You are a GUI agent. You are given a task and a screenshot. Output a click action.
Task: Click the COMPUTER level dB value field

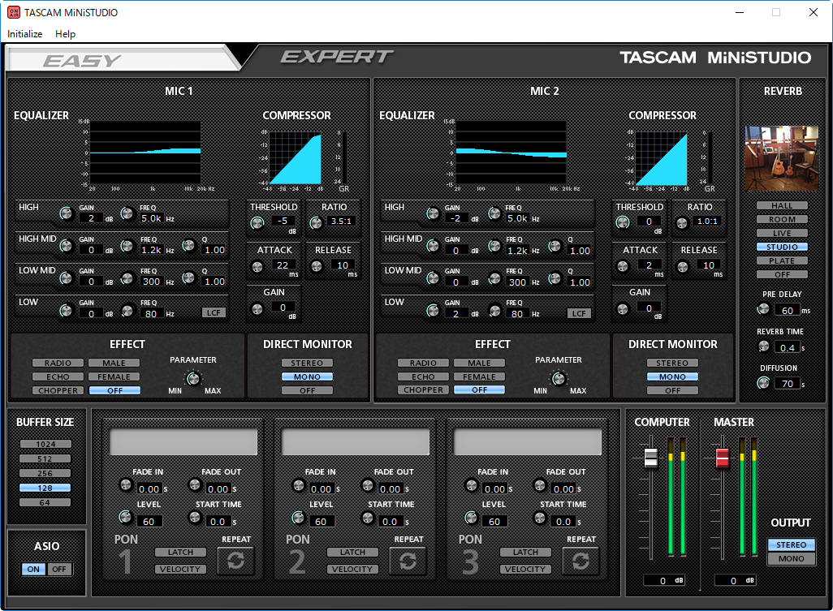pyautogui.click(x=663, y=581)
